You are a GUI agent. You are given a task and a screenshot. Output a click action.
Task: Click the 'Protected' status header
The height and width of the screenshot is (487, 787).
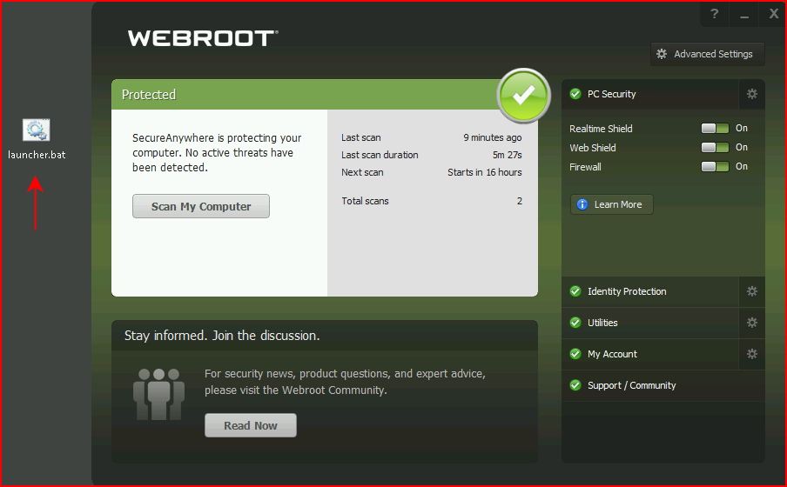149,94
